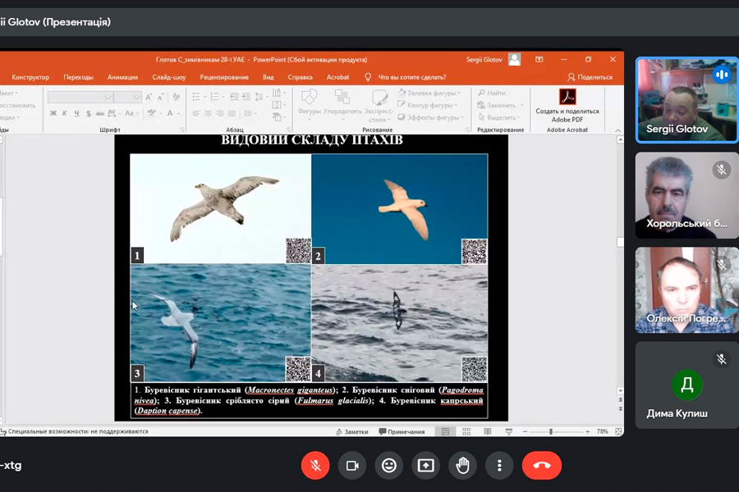Raise hand in the meeting
This screenshot has height=492, width=739.
point(462,465)
